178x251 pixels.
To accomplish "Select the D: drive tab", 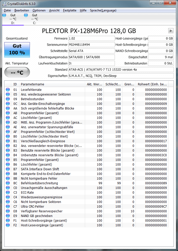I will [x=13, y=19].
